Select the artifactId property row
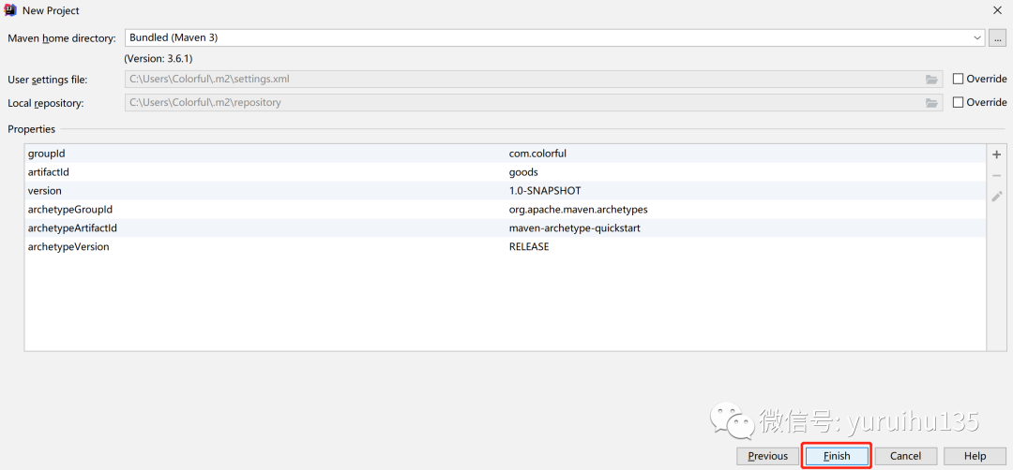 click(506, 172)
